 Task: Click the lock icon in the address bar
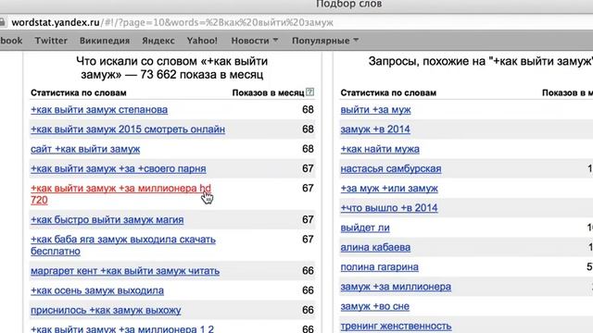(2, 22)
